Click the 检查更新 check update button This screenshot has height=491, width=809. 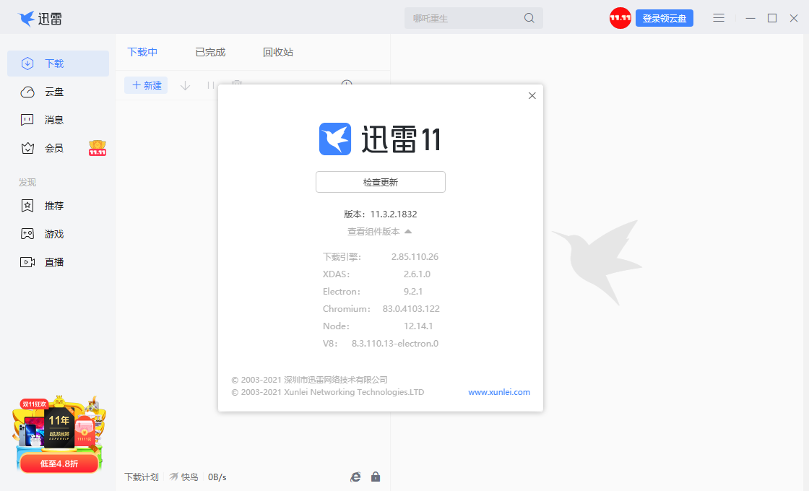(x=381, y=182)
